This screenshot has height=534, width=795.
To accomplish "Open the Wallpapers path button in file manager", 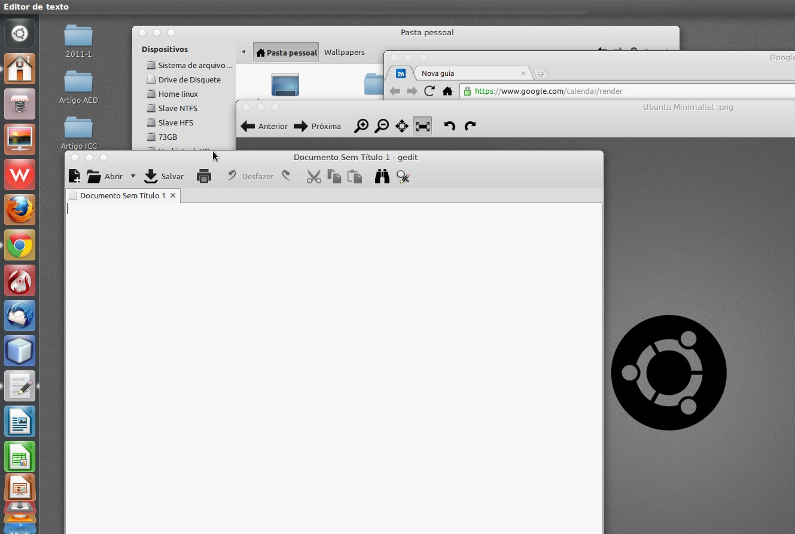I will [345, 53].
